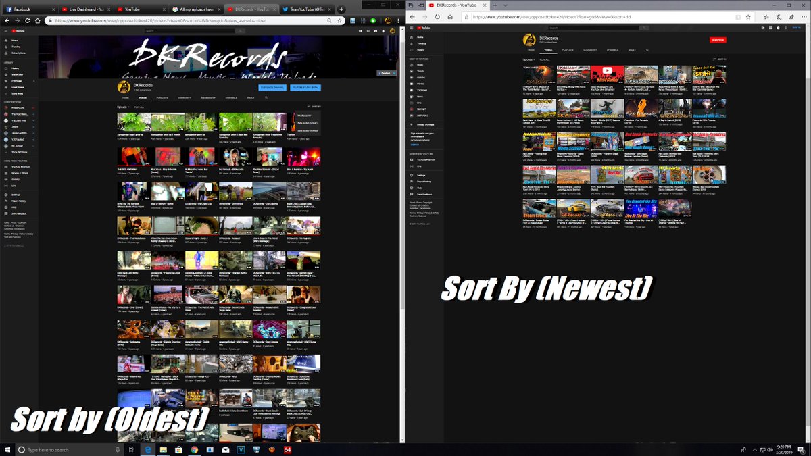
Task: Open About tab in Edge channel page
Action: (632, 49)
